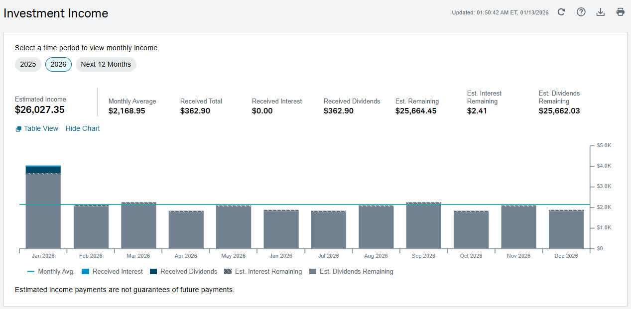Switch to Table View
This screenshot has height=309, width=631.
coord(41,128)
